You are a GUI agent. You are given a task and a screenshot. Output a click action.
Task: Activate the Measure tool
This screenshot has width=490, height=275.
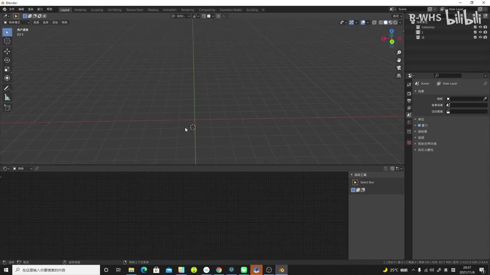point(7,97)
